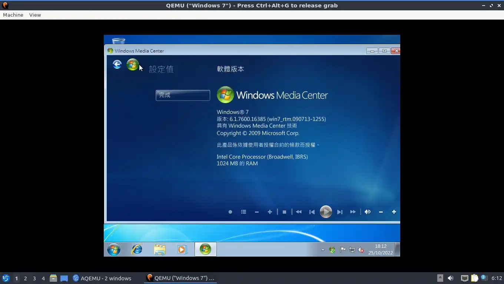This screenshot has width=504, height=284.
Task: Click the host panel clock 6:12
Action: (x=497, y=278)
